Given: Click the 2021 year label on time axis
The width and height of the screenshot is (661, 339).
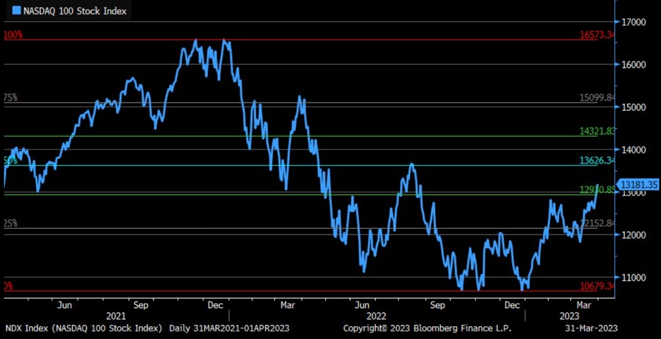Looking at the screenshot, I should [x=116, y=316].
